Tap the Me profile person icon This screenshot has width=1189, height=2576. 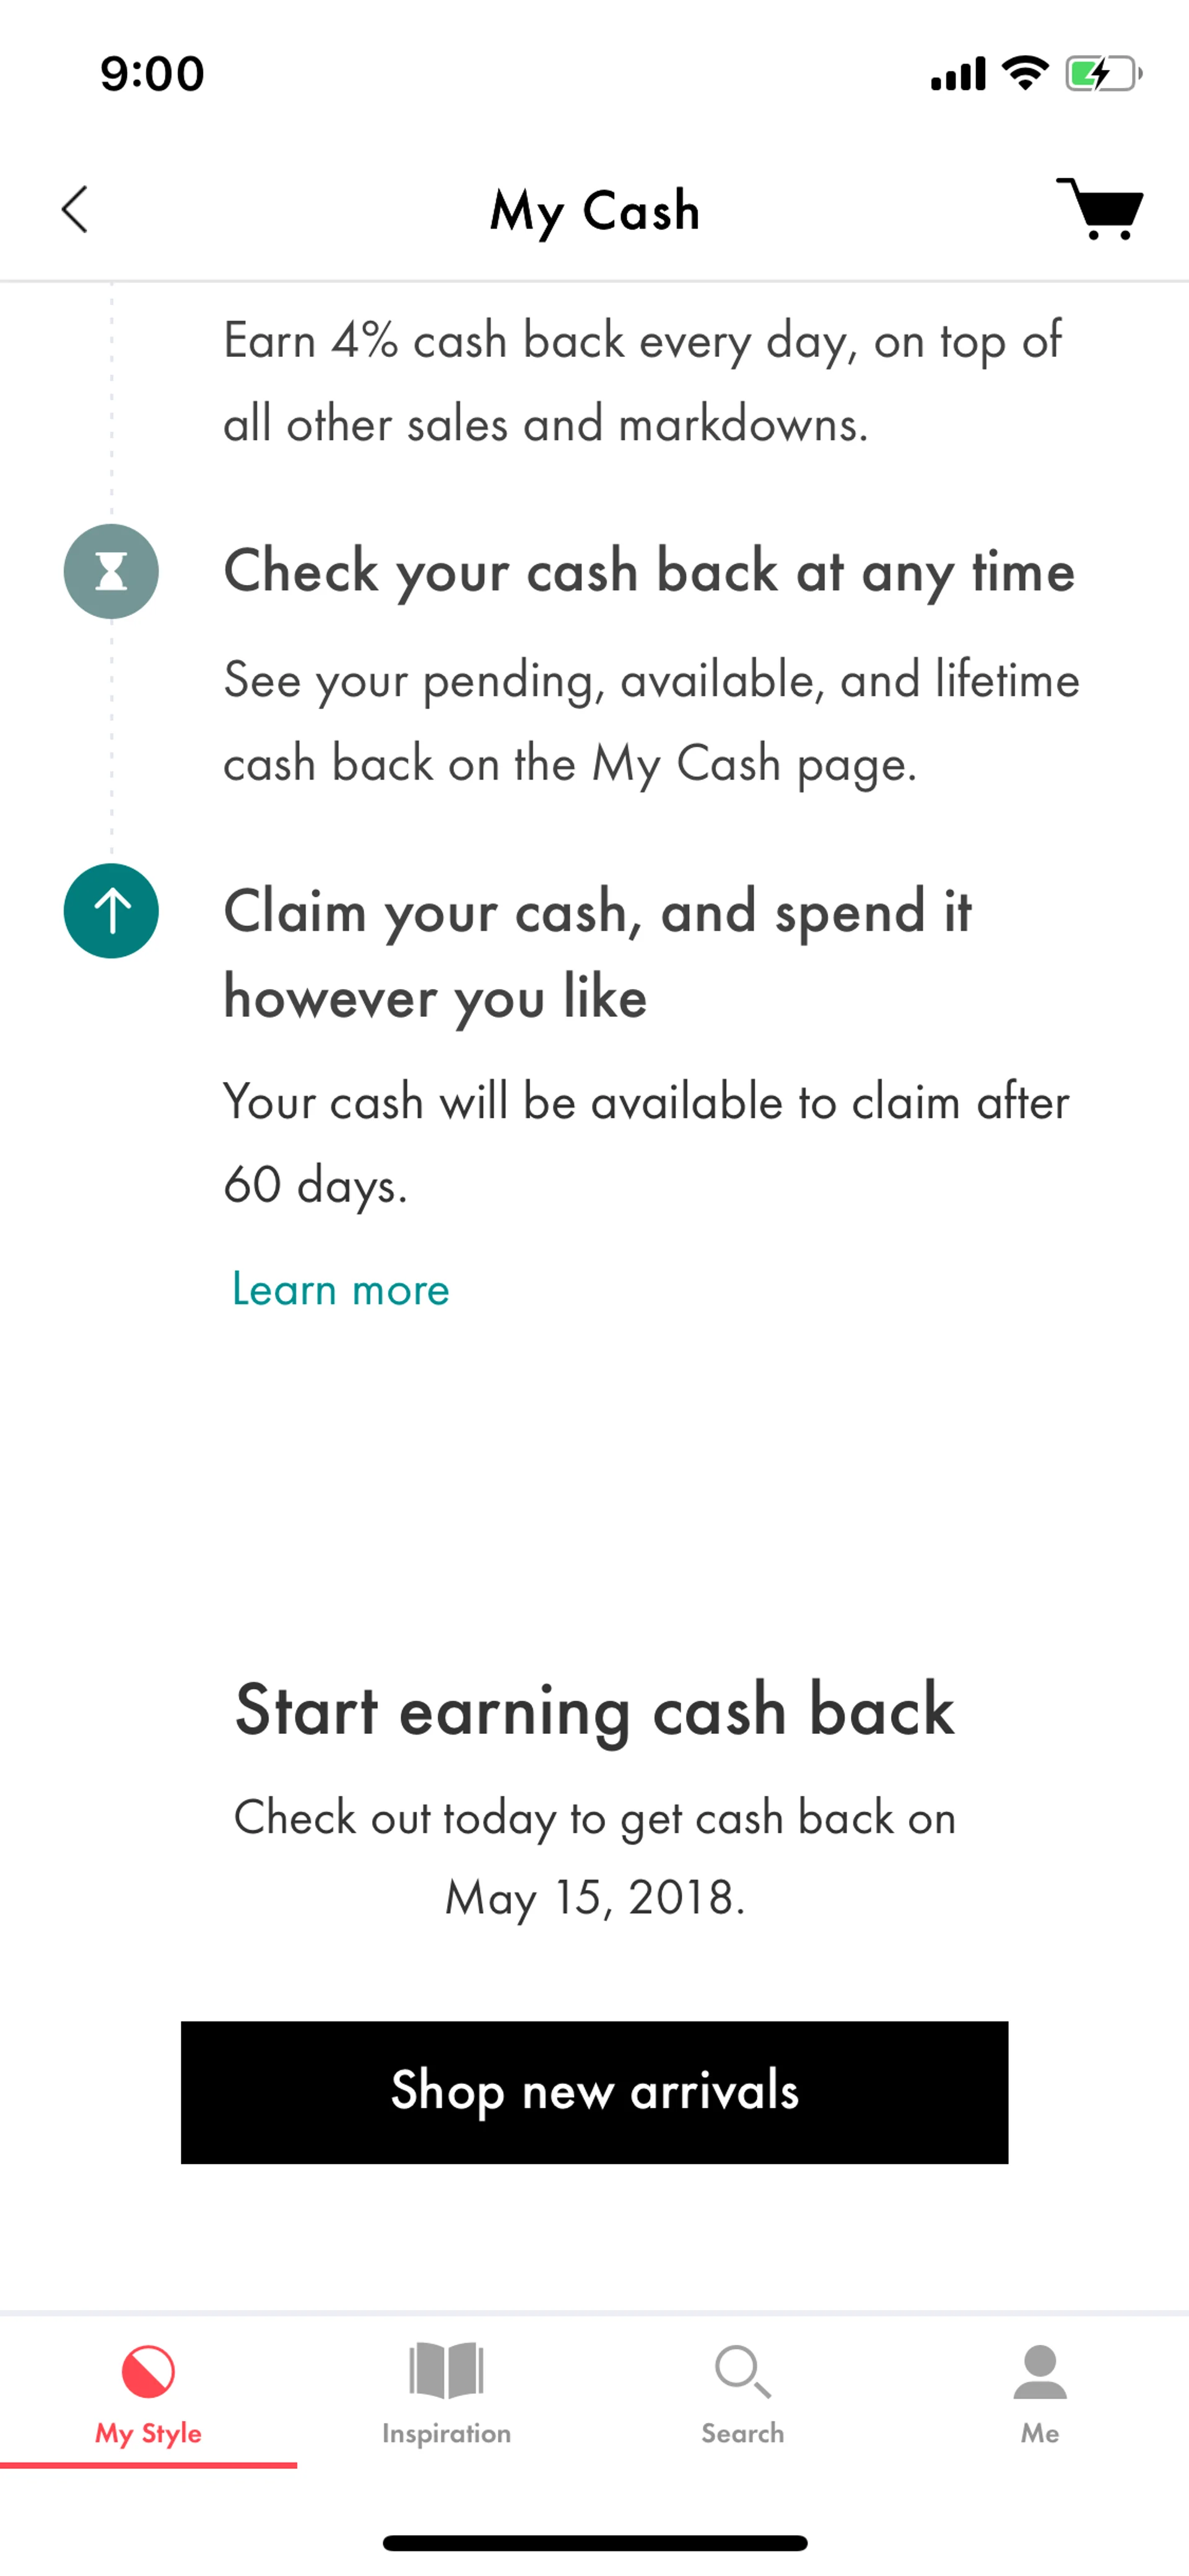coord(1039,2371)
